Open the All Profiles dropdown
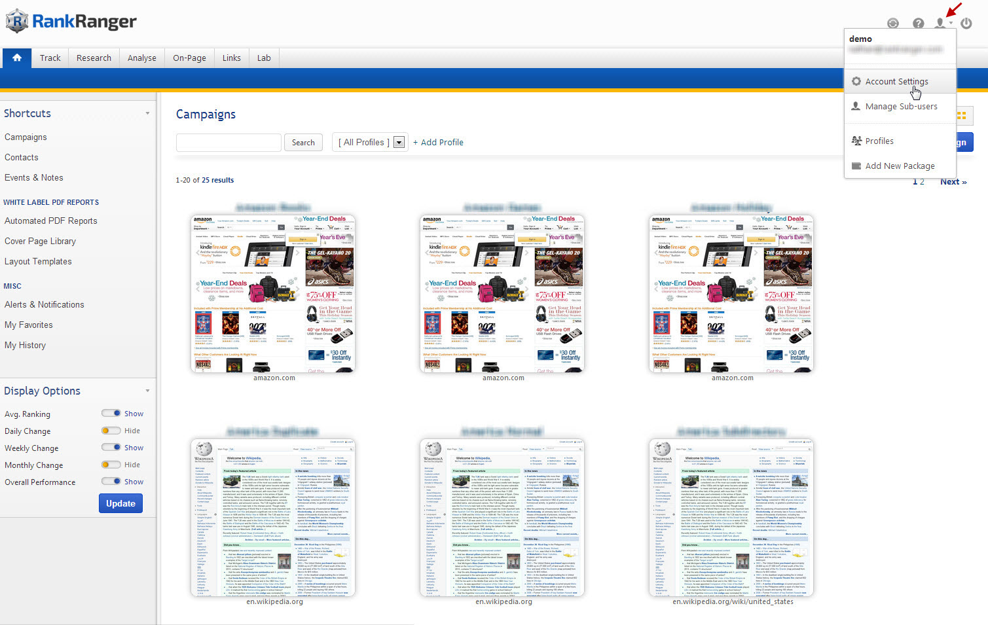 click(x=371, y=142)
